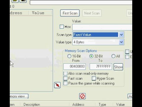
Task: Toggle the Fast scan checkbox
Action: coord(65,78)
